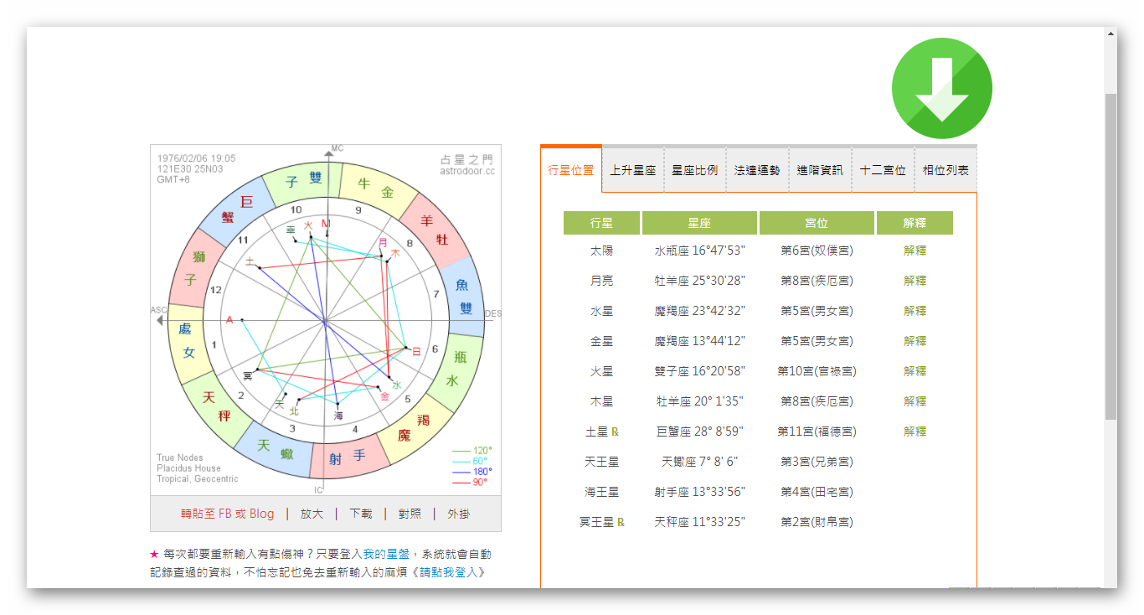This screenshot has height=615, width=1144.
Task: Select 天蠍座 7° 8' 6" cell
Action: [699, 462]
